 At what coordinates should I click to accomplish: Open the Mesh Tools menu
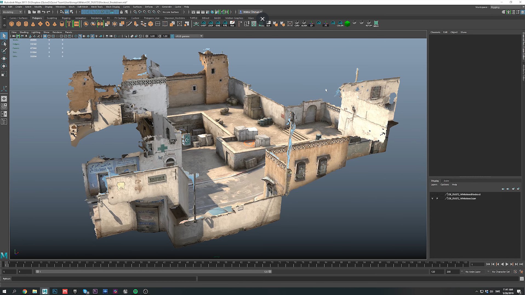pyautogui.click(x=97, y=7)
